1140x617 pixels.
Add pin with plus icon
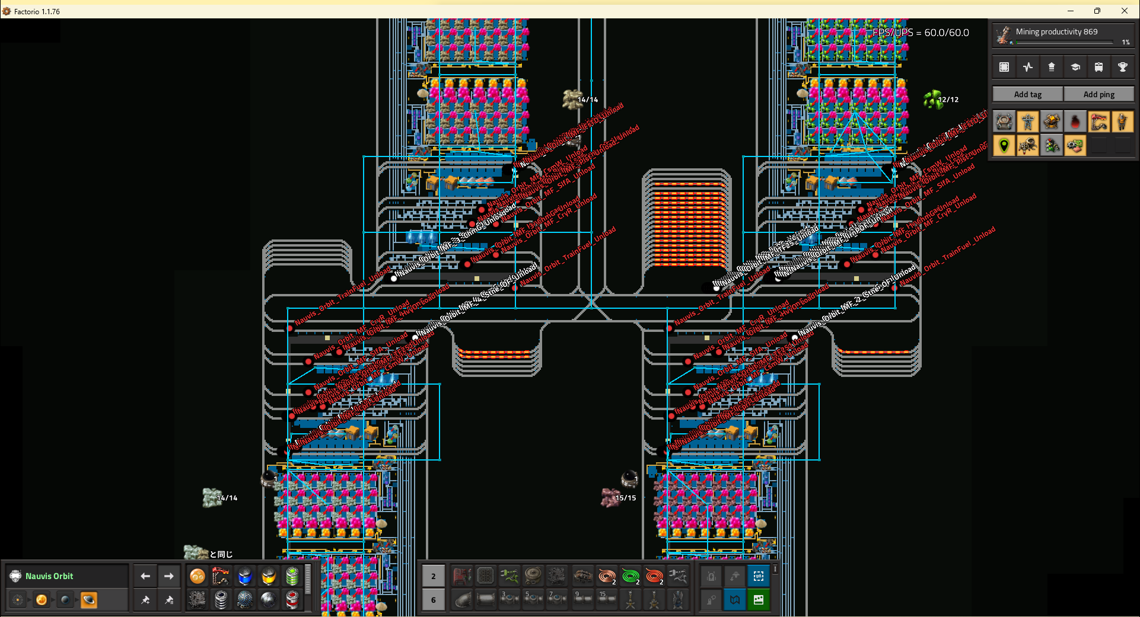point(145,600)
